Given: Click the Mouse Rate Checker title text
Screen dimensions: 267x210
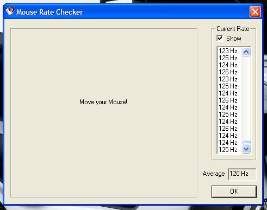Looking at the screenshot, I should pos(49,12).
